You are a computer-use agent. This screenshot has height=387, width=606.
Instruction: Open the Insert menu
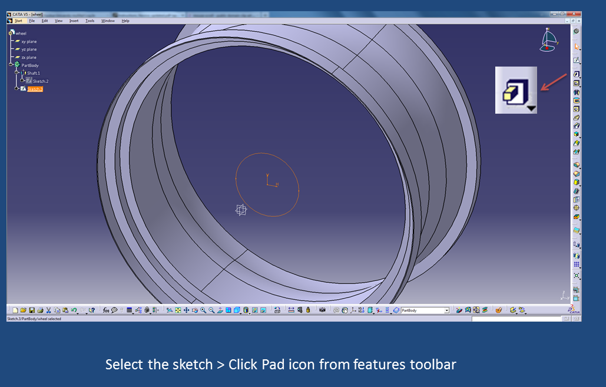point(74,21)
